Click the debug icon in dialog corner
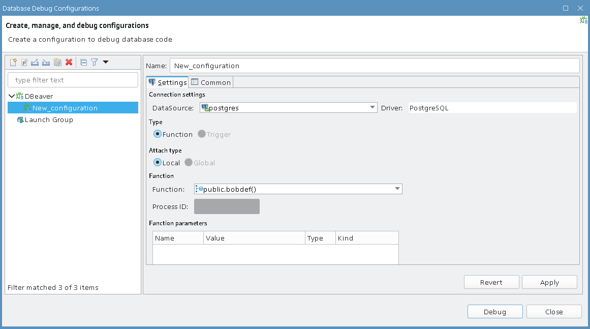590x329 pixels. [x=583, y=20]
